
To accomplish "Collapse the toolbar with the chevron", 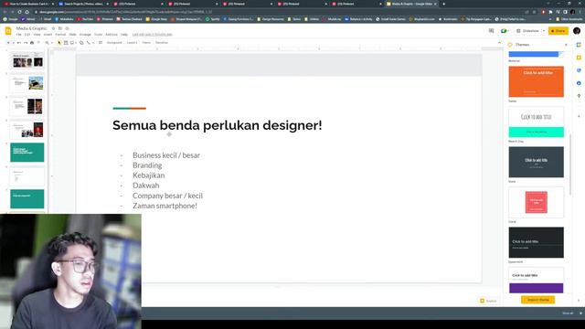I will pos(499,43).
